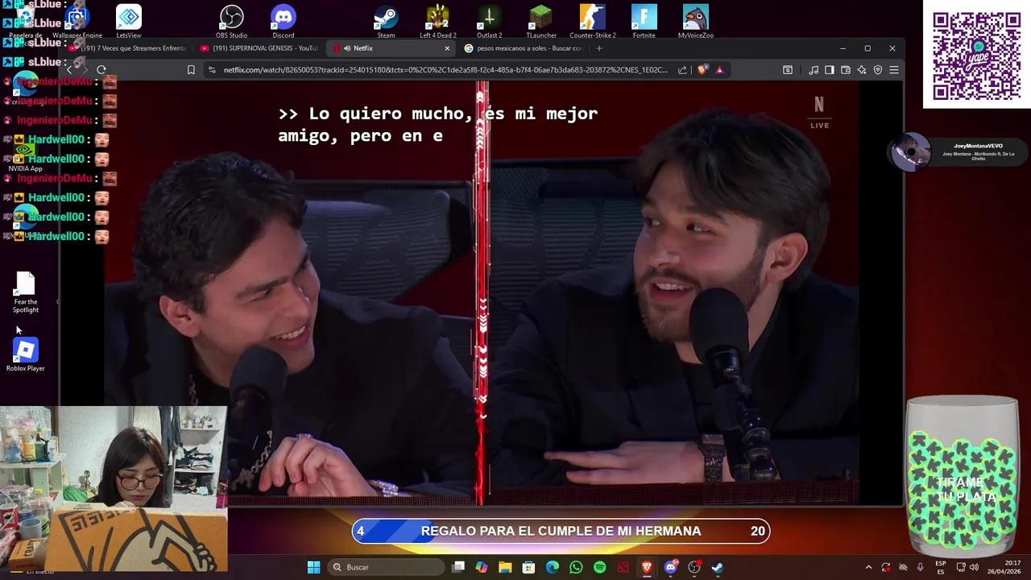Open Brave VPN icon
The image size is (1031, 580).
(878, 70)
